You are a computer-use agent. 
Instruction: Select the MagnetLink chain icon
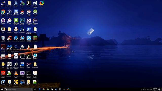tap(29, 56)
